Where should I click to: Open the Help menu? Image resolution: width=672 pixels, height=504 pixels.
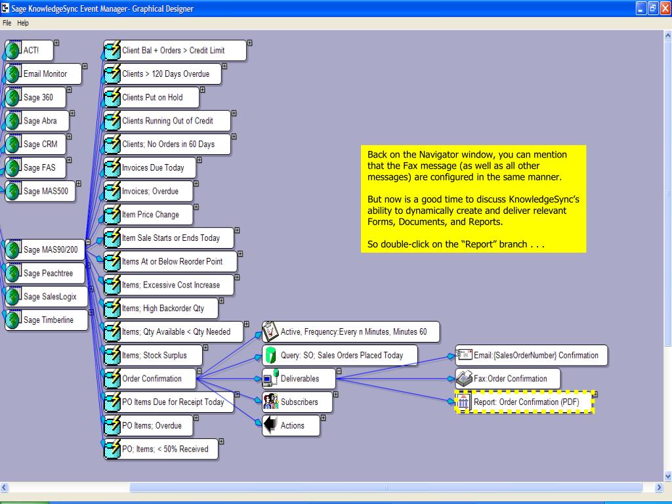(23, 23)
